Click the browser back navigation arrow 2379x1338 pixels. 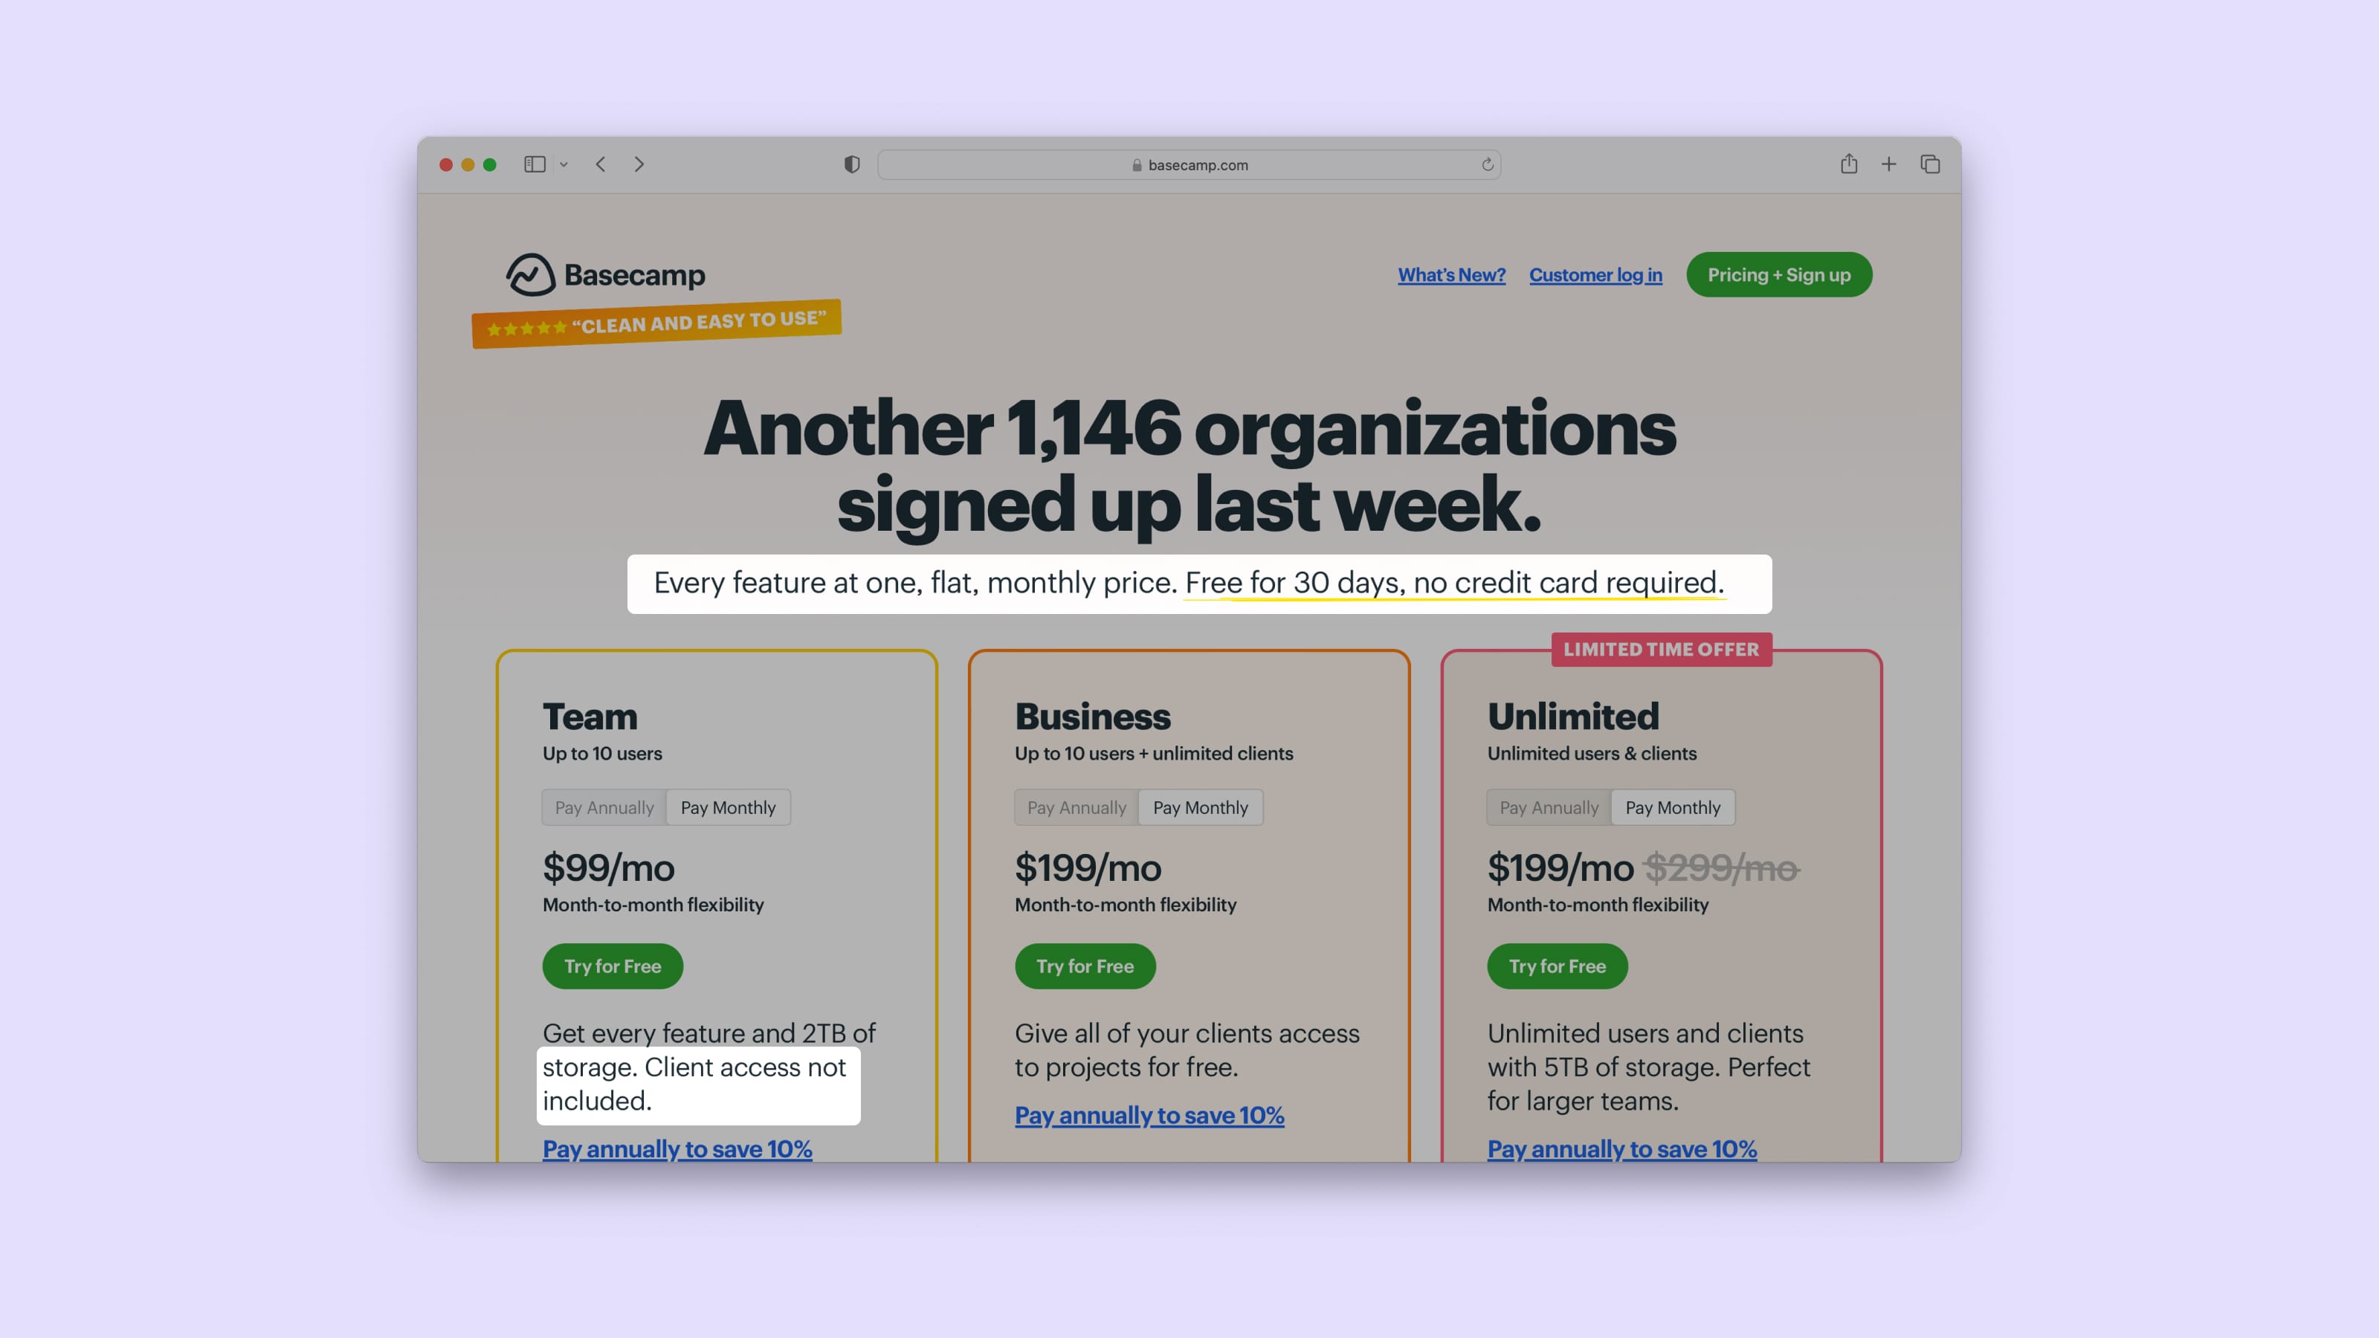coord(601,164)
